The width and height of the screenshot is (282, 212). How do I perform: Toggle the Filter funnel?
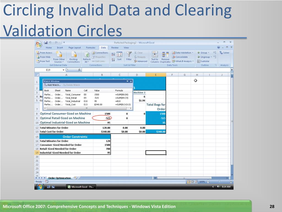[x=129, y=56]
